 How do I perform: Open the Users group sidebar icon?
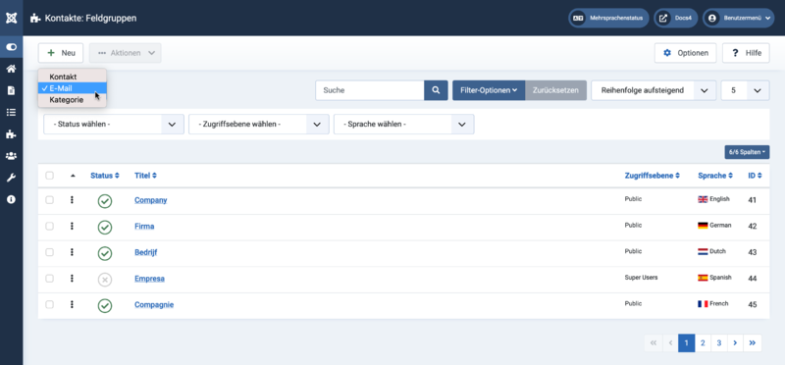[11, 156]
